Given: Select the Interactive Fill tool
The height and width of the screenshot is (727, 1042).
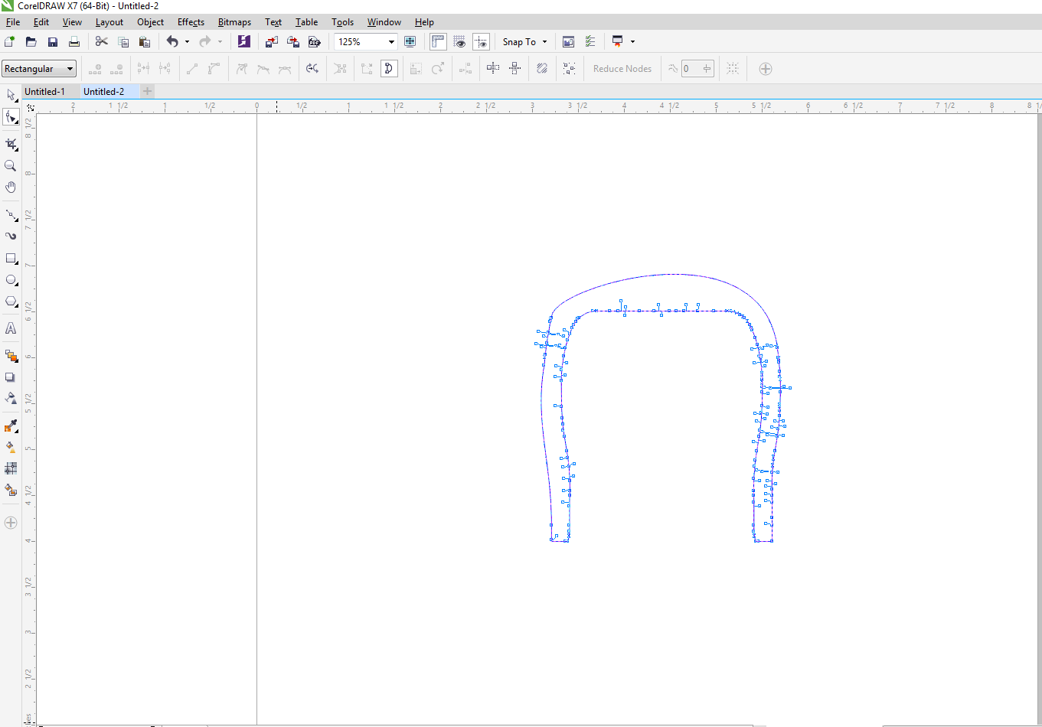Looking at the screenshot, I should 11,447.
